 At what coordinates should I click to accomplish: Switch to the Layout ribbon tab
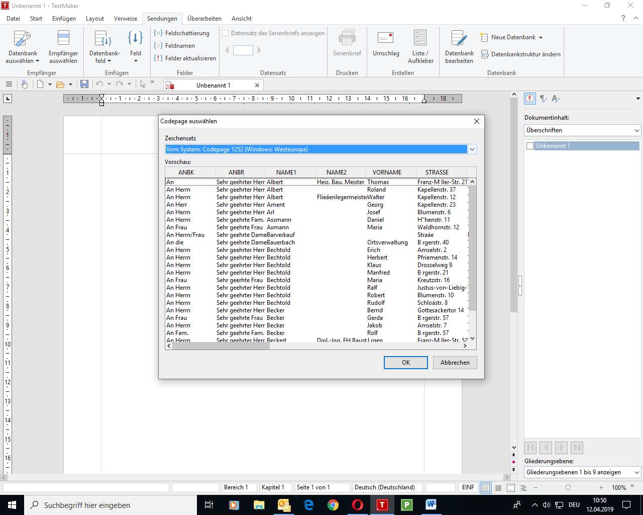95,19
